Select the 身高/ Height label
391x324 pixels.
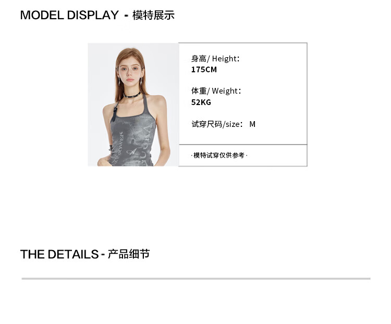215,59
